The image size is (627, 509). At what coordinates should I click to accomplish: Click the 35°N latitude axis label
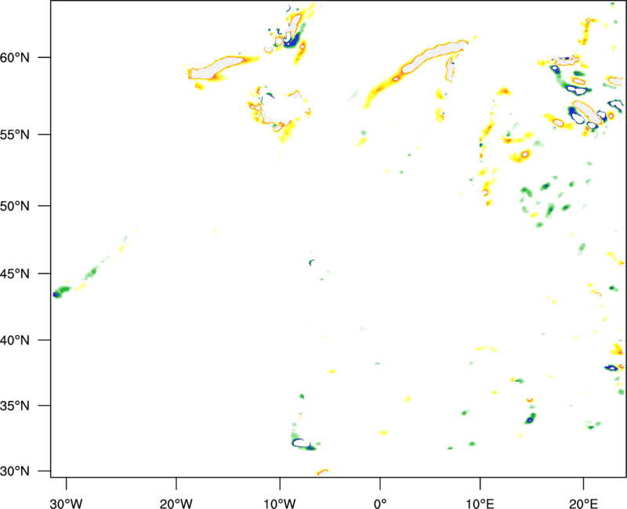click(15, 406)
